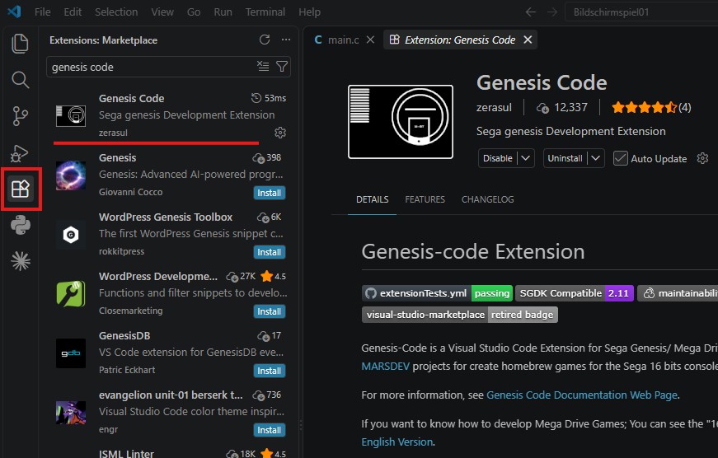Install the evangelion unit-01 theme

(270, 430)
